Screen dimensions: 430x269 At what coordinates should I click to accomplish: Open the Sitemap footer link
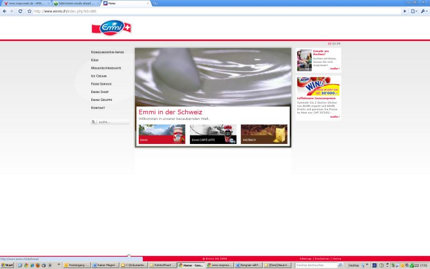point(306,258)
